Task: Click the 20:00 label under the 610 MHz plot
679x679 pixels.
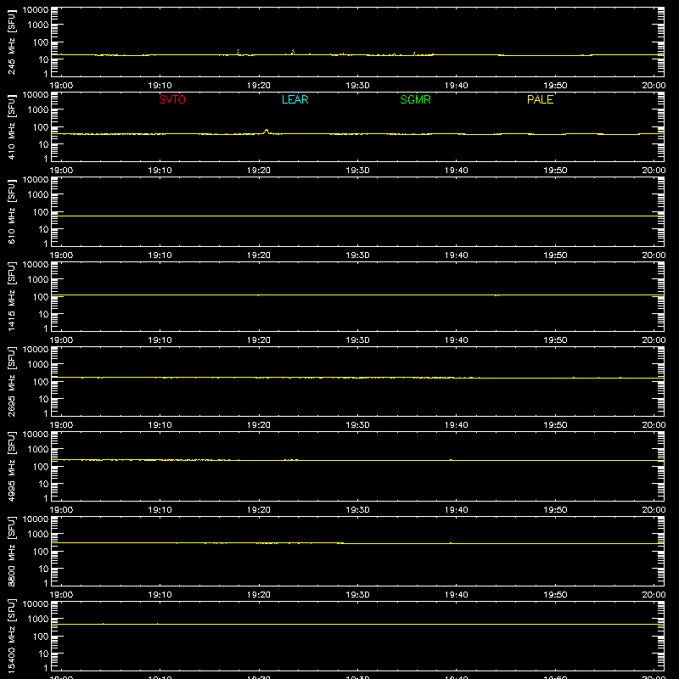Action: click(x=654, y=255)
